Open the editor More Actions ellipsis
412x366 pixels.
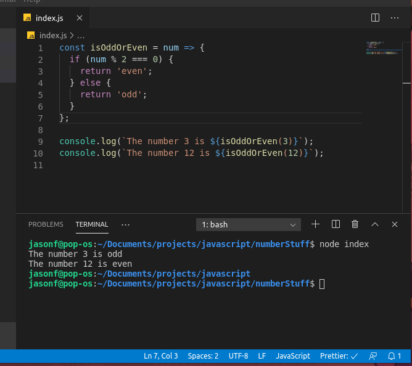tap(395, 18)
